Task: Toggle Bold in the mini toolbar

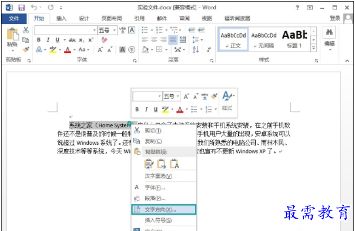Action: click(137, 109)
